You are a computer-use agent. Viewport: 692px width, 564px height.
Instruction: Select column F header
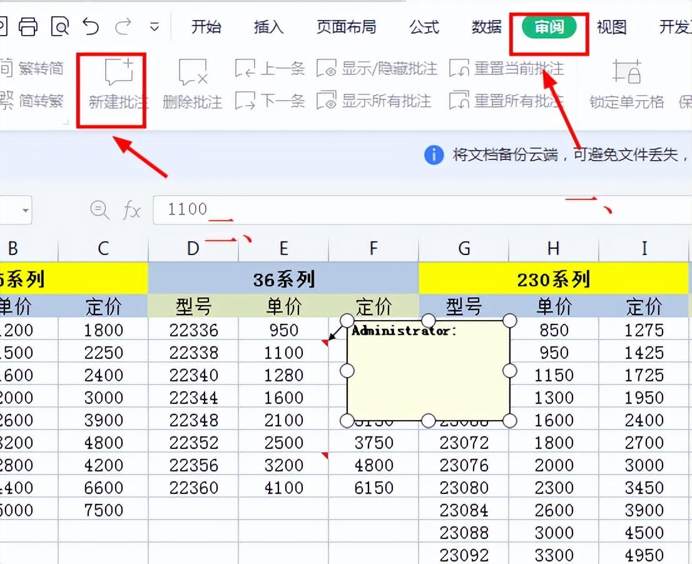coord(374,248)
